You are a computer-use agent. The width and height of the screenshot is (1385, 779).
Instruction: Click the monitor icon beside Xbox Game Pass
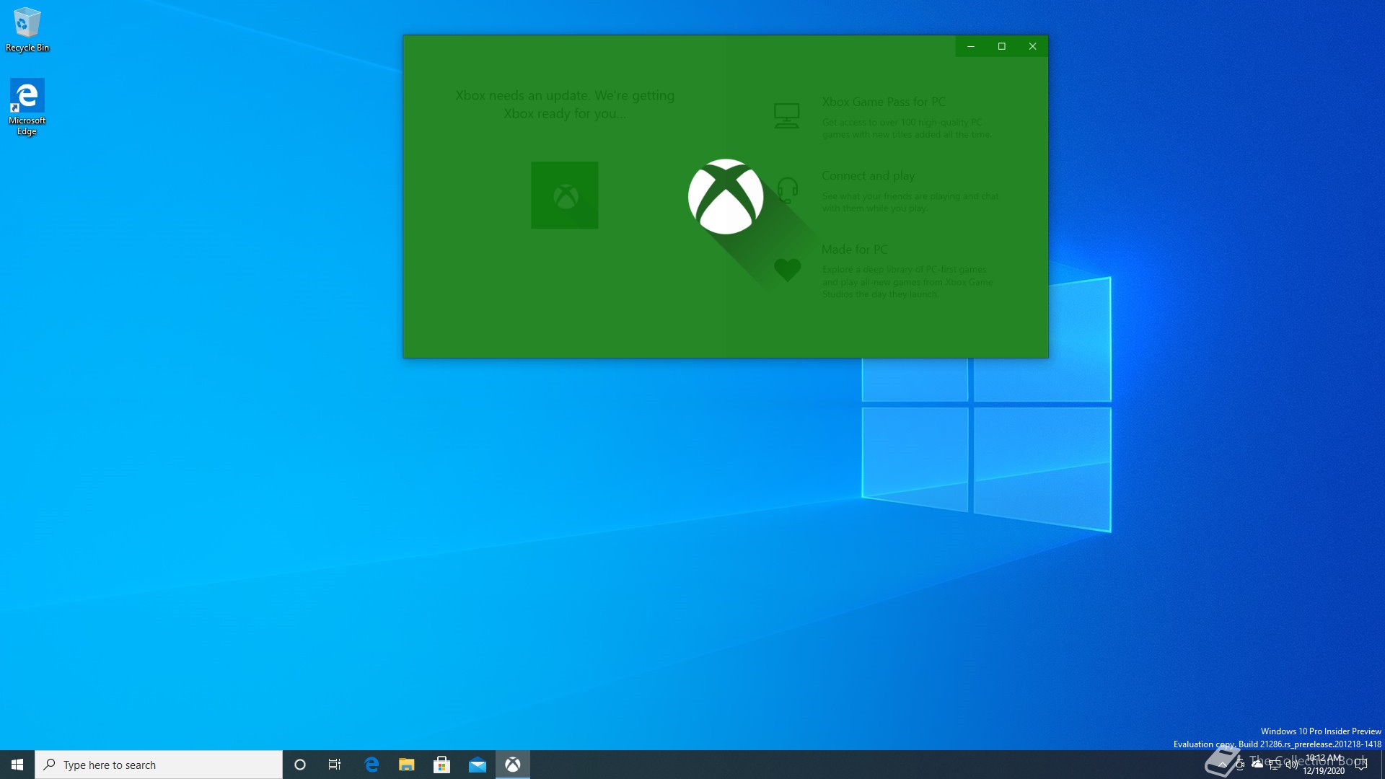click(786, 115)
